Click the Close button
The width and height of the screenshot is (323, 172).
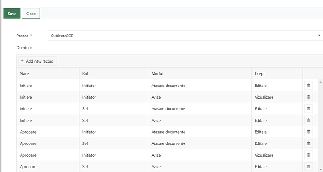coord(31,14)
